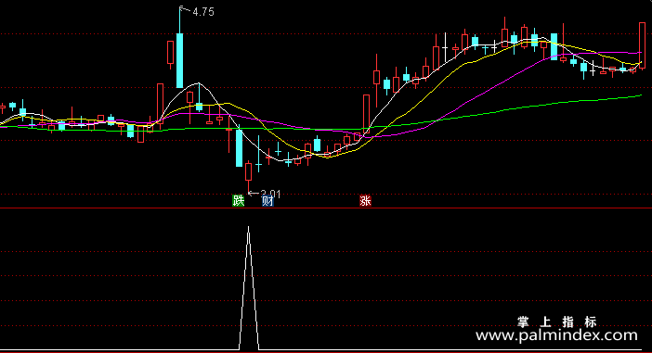Select the 3.01 low price label

pos(270,194)
